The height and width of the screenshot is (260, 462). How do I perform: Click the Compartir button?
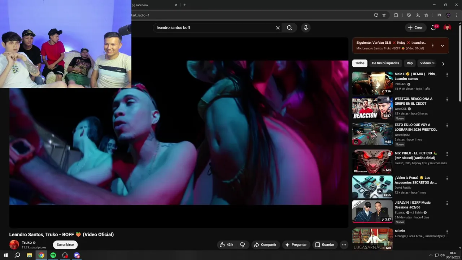pos(265,245)
